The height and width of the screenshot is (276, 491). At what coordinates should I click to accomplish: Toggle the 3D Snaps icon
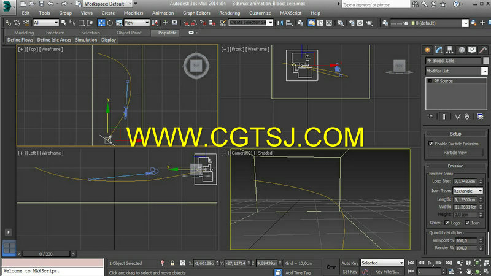point(187,23)
